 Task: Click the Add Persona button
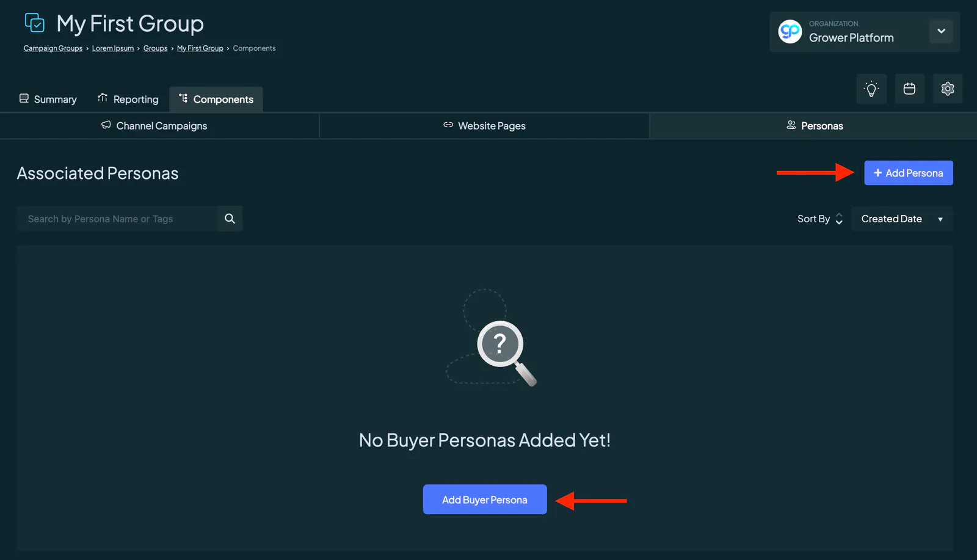[x=909, y=173]
